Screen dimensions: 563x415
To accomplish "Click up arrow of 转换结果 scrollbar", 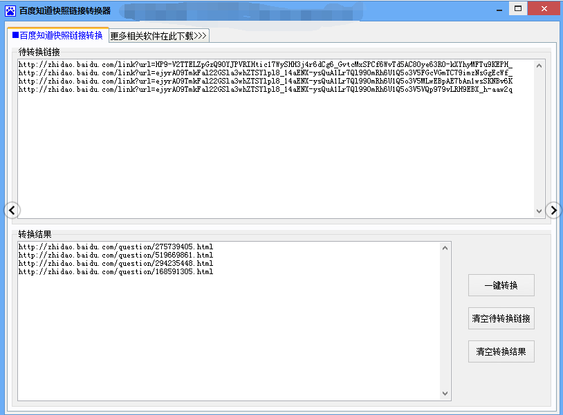I will click(445, 248).
